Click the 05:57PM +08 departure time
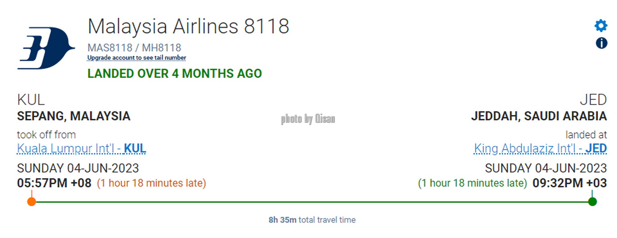The width and height of the screenshot is (617, 238). [x=54, y=183]
